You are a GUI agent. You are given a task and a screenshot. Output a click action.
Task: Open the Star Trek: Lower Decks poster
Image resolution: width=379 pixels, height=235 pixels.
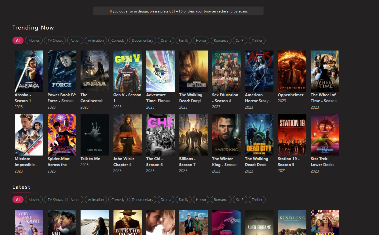(x=325, y=135)
